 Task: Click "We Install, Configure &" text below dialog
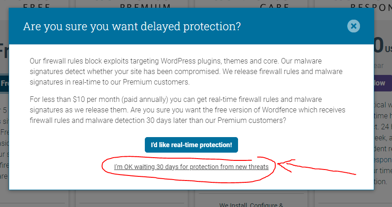click(251, 205)
